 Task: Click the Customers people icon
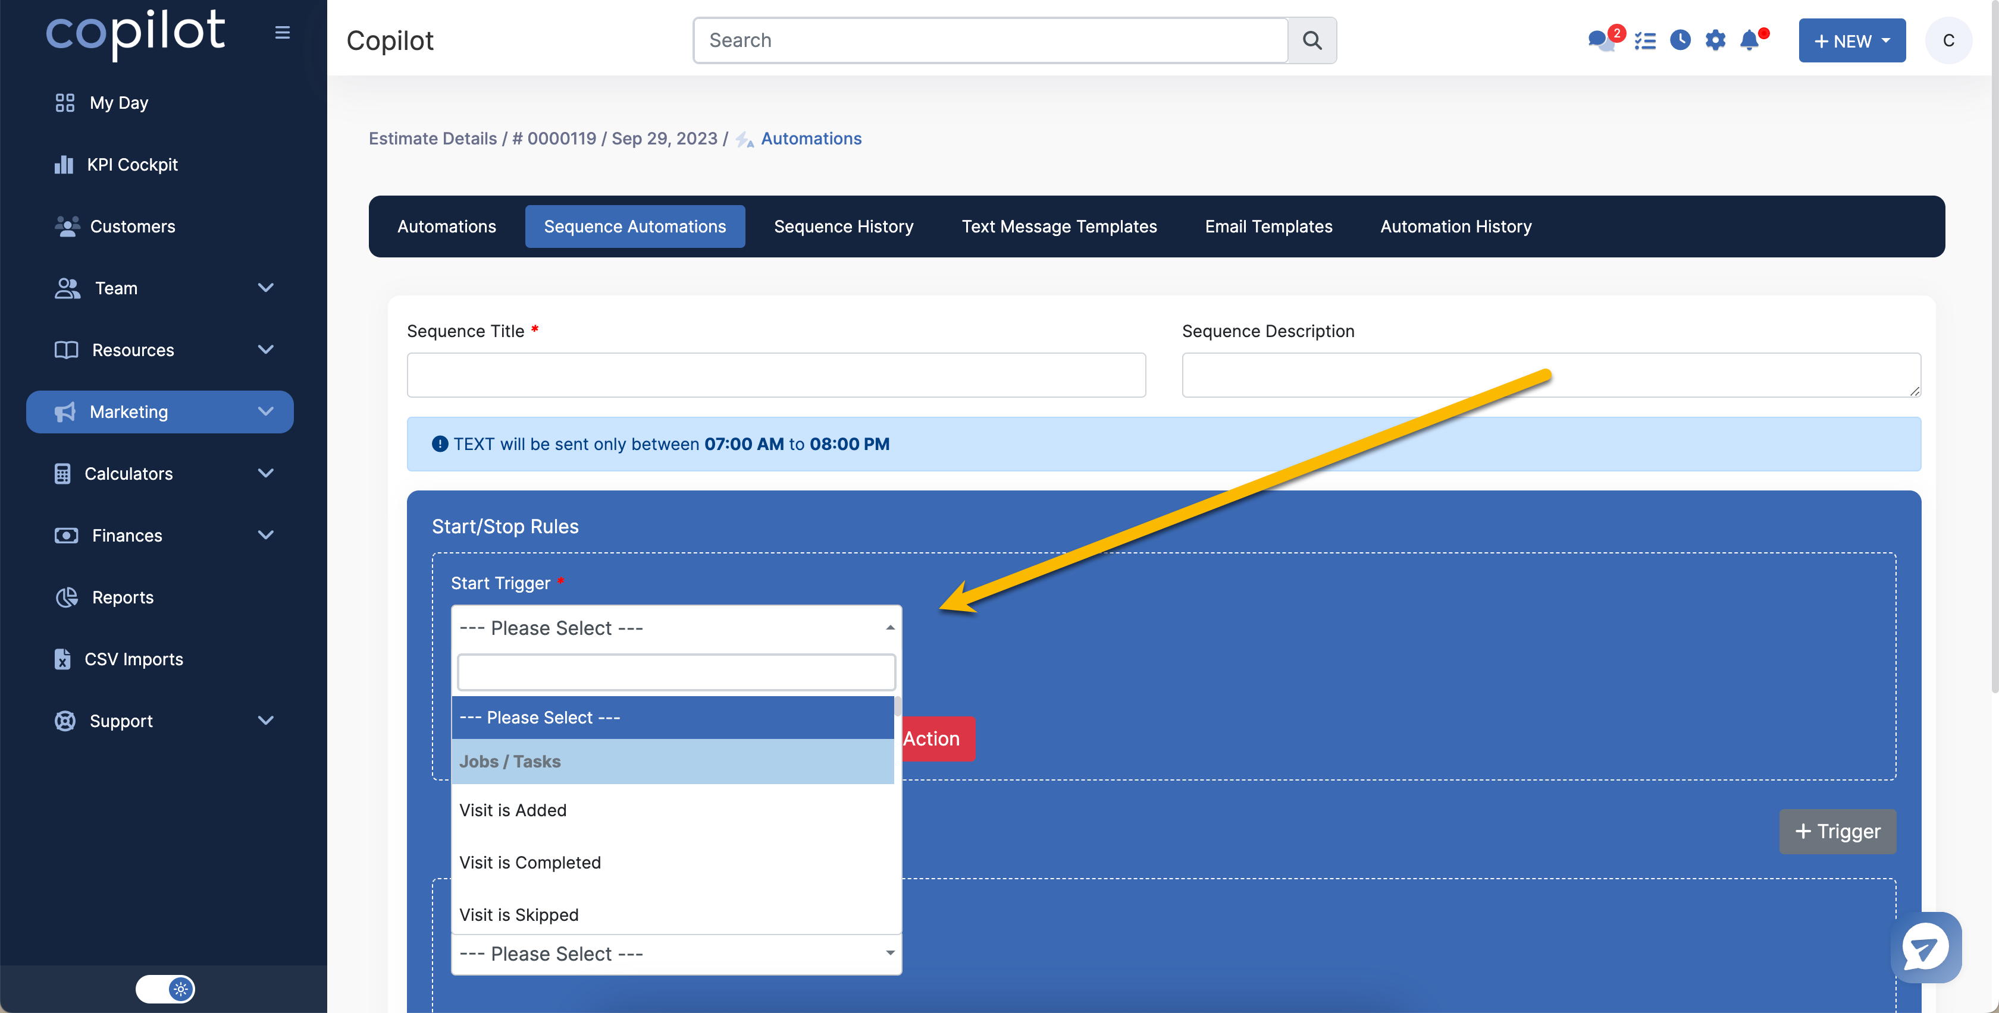click(67, 226)
